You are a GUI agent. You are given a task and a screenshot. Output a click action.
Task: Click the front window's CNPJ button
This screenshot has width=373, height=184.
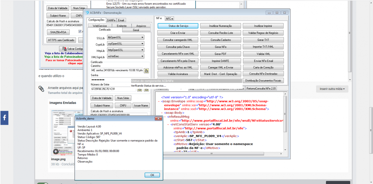pos(123,106)
